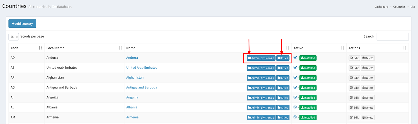
Task: Open Cities for Andorra
Action: (x=283, y=58)
